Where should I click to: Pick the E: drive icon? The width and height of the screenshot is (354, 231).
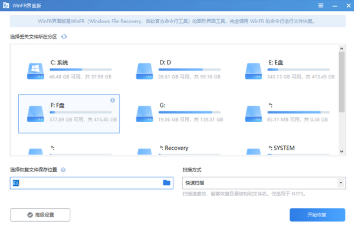[254, 71]
